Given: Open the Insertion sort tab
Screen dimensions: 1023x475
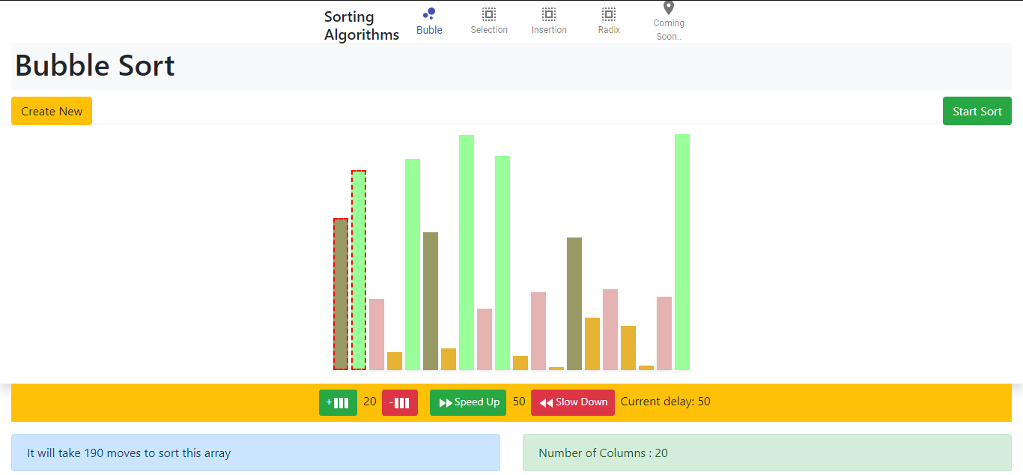Looking at the screenshot, I should (x=549, y=21).
